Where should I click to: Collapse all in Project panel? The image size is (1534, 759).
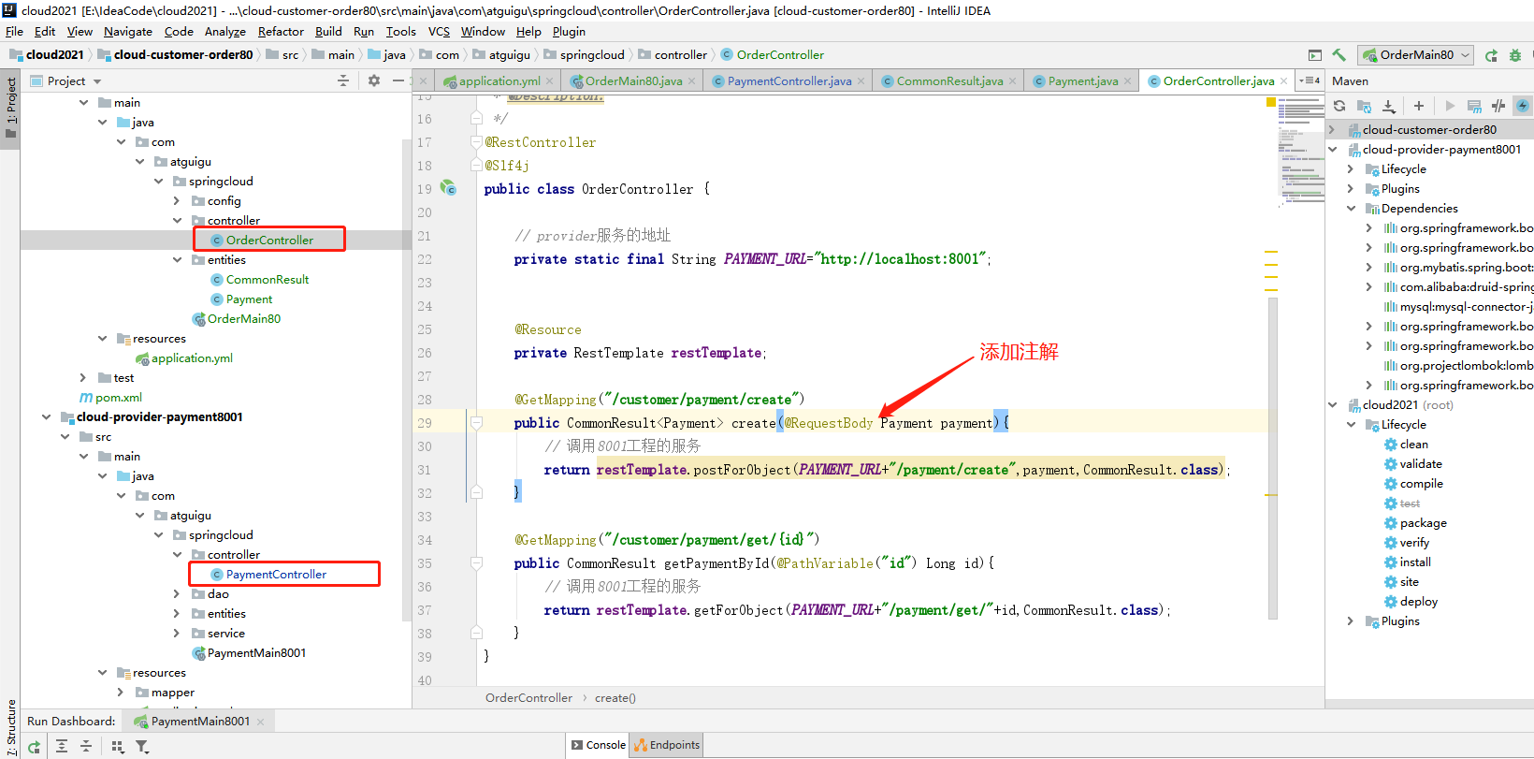pos(343,80)
